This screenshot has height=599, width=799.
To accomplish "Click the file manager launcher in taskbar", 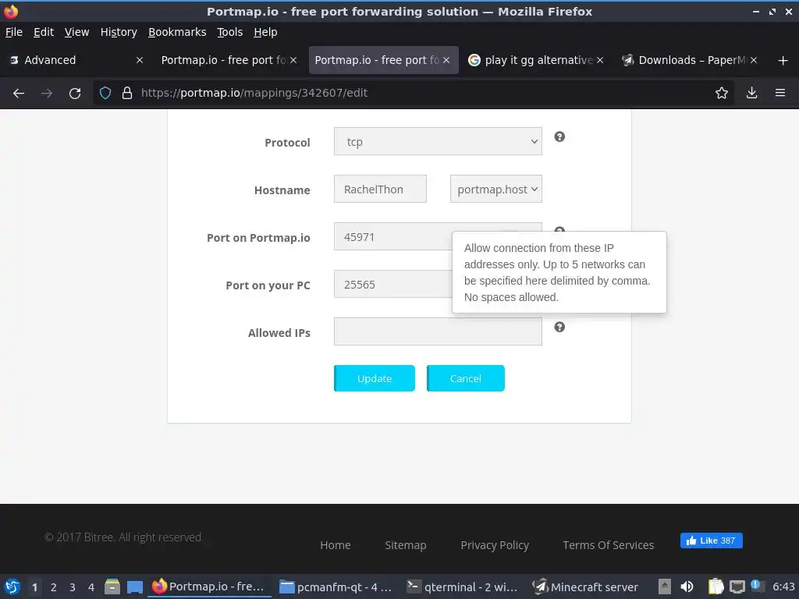I will (112, 587).
